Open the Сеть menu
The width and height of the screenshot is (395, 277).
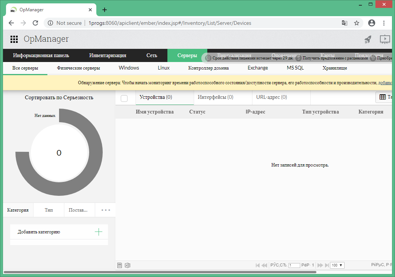point(152,55)
